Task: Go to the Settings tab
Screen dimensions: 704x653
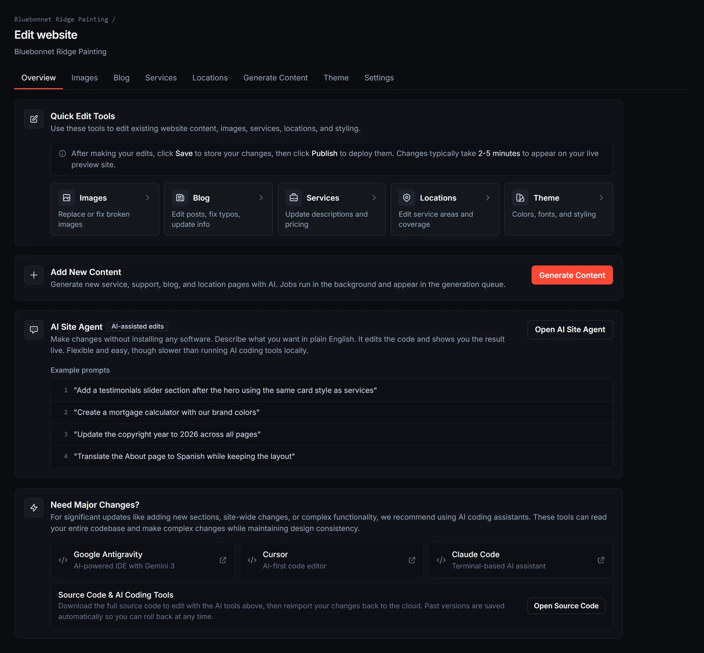Action: pyautogui.click(x=379, y=78)
